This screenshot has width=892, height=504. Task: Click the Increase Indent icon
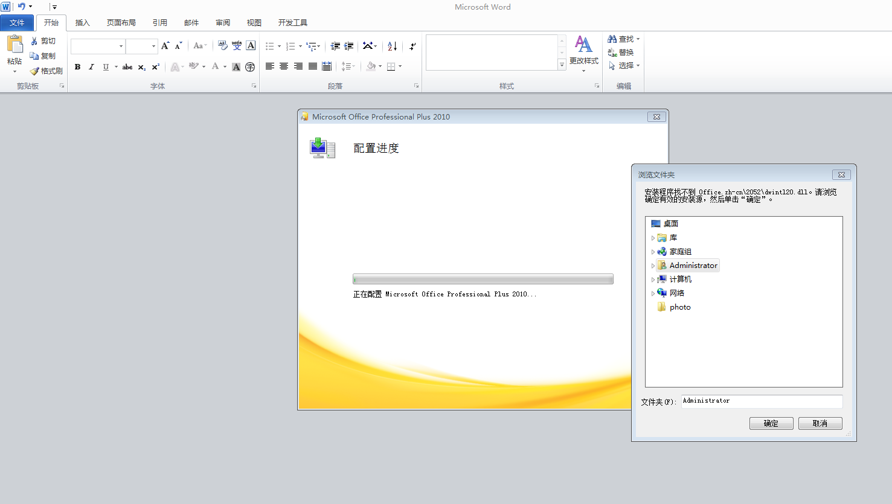349,46
